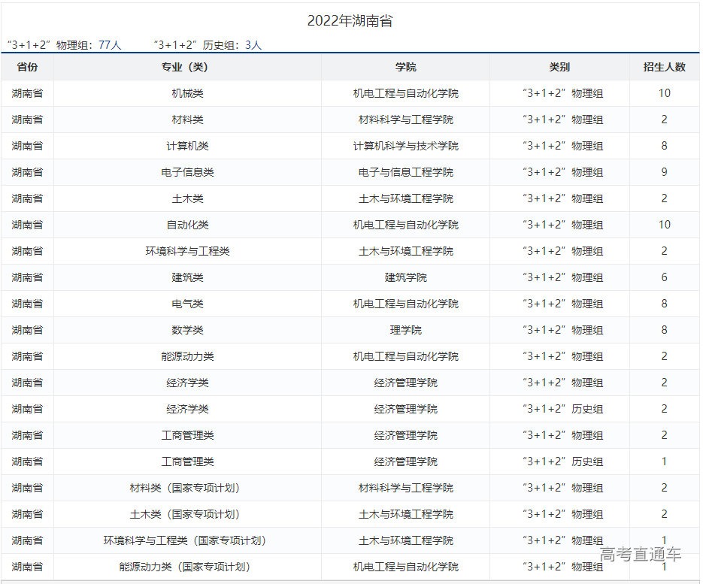Open the 电子与信息工程学院 link
703x584 pixels.
tap(405, 172)
